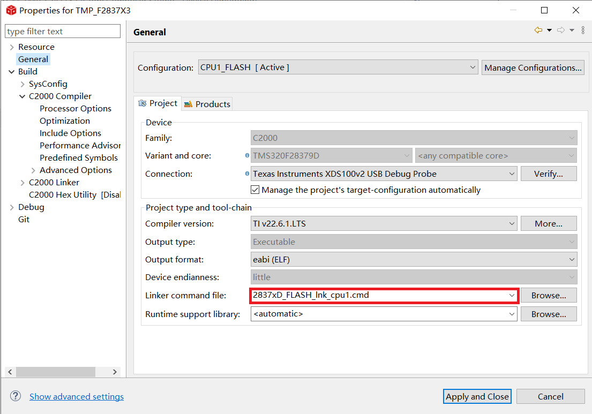Switch to the Products tab
Image resolution: width=592 pixels, height=414 pixels.
[207, 104]
